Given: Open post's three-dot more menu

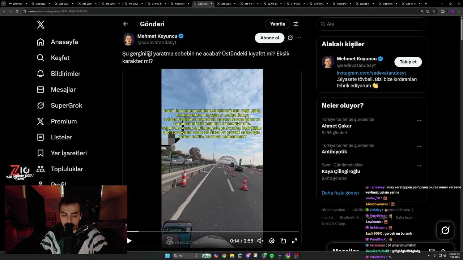Looking at the screenshot, I should pyautogui.click(x=298, y=38).
